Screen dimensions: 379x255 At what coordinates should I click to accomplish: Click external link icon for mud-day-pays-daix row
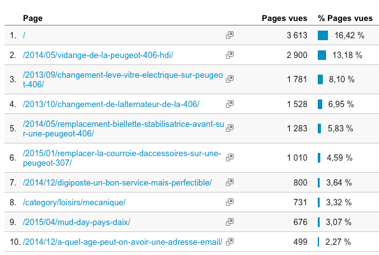click(x=230, y=222)
